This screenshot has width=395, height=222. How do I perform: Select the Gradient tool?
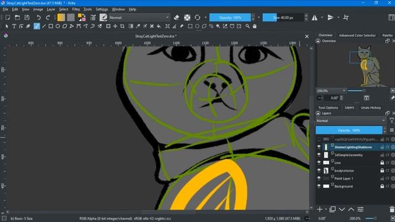[x=131, y=26]
